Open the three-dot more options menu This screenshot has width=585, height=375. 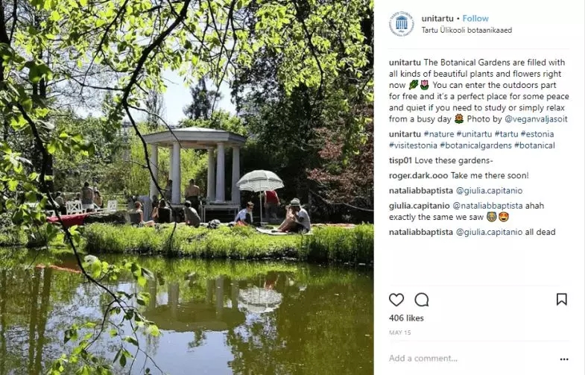(564, 359)
